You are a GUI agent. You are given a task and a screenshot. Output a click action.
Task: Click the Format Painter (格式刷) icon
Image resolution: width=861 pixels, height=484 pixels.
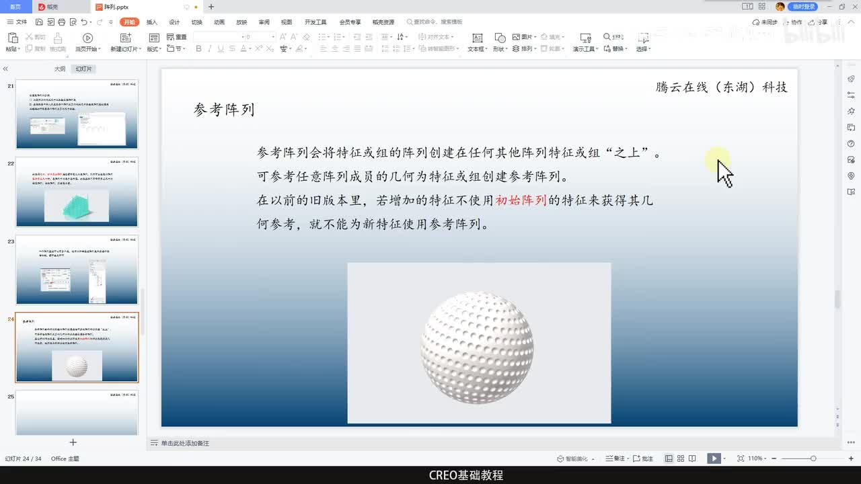[58, 38]
